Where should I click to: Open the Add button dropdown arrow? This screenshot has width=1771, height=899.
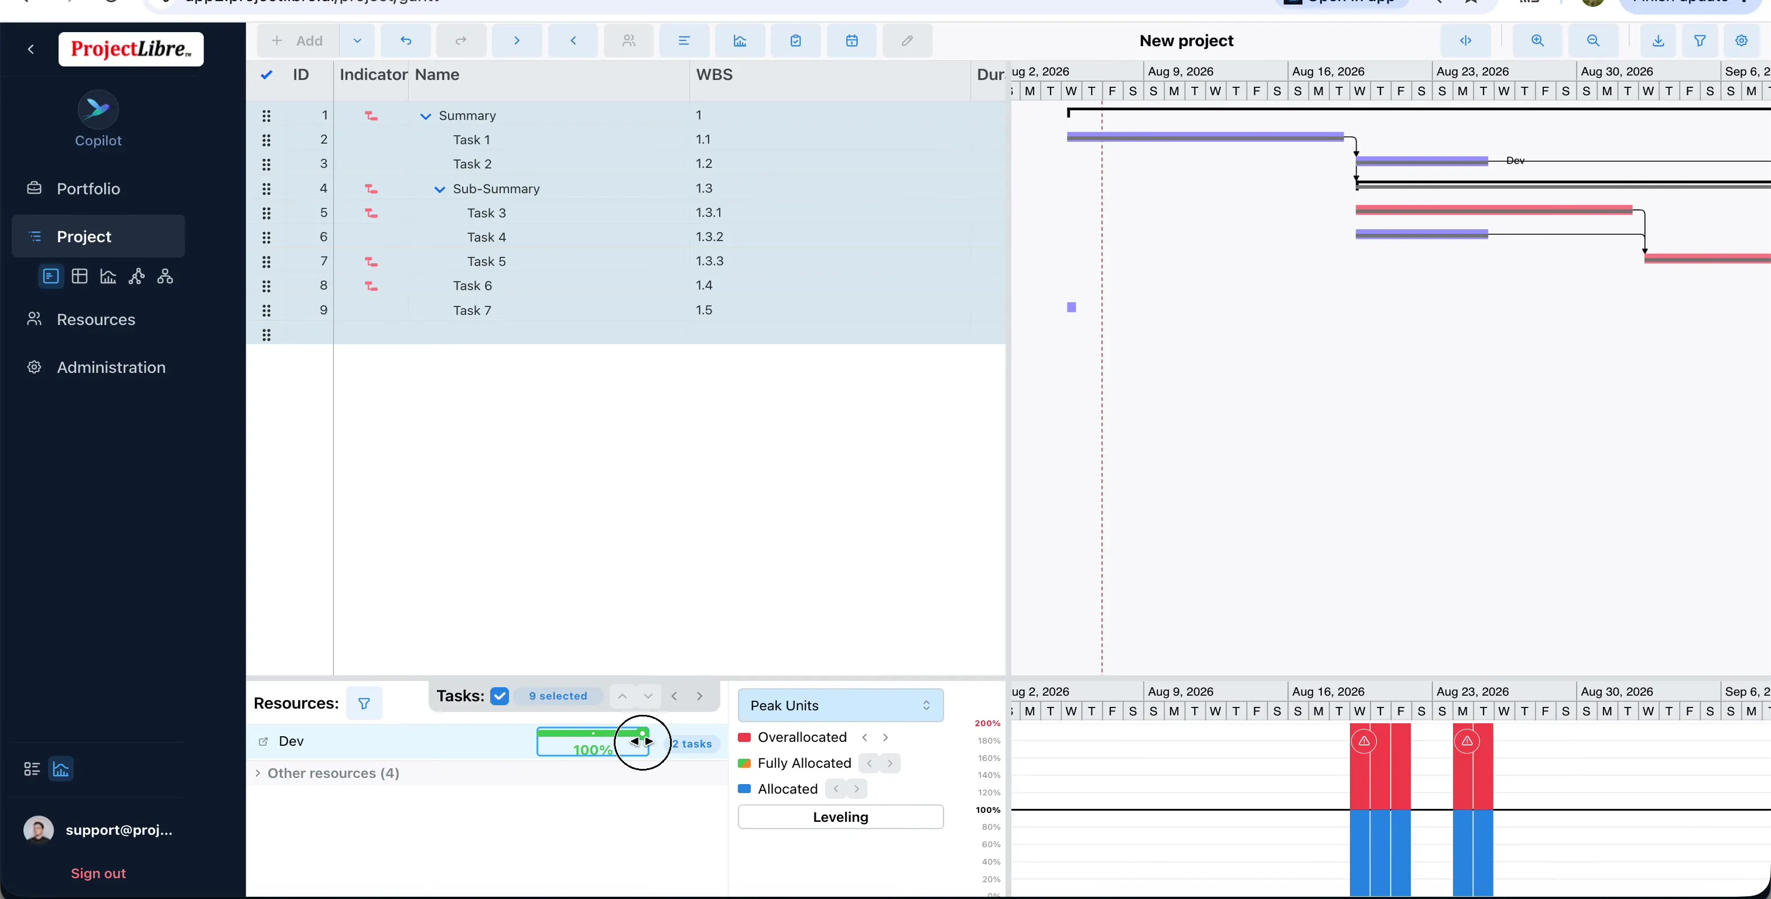[x=357, y=41]
